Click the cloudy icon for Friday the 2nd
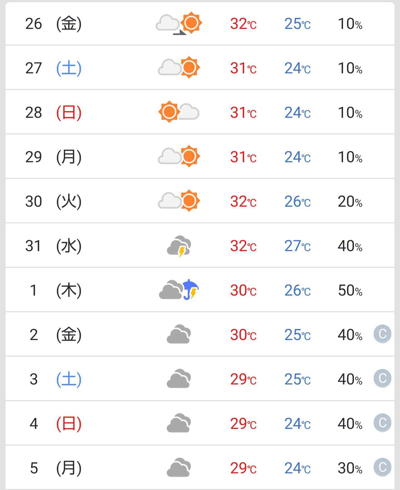 179,334
